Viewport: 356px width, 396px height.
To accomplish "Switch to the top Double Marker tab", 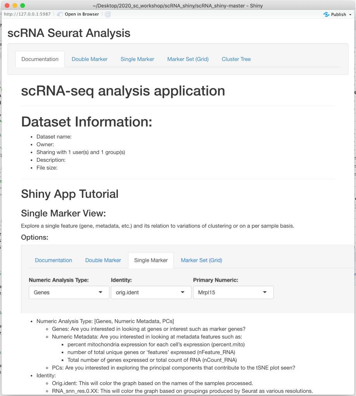I will 90,59.
